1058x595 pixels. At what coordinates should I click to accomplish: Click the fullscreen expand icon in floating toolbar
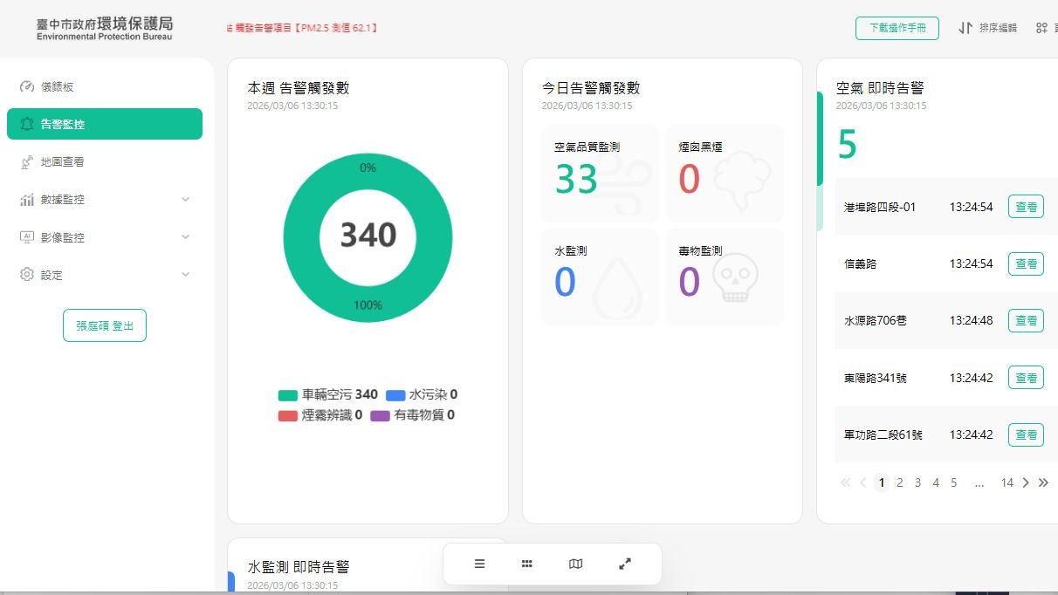pos(625,564)
